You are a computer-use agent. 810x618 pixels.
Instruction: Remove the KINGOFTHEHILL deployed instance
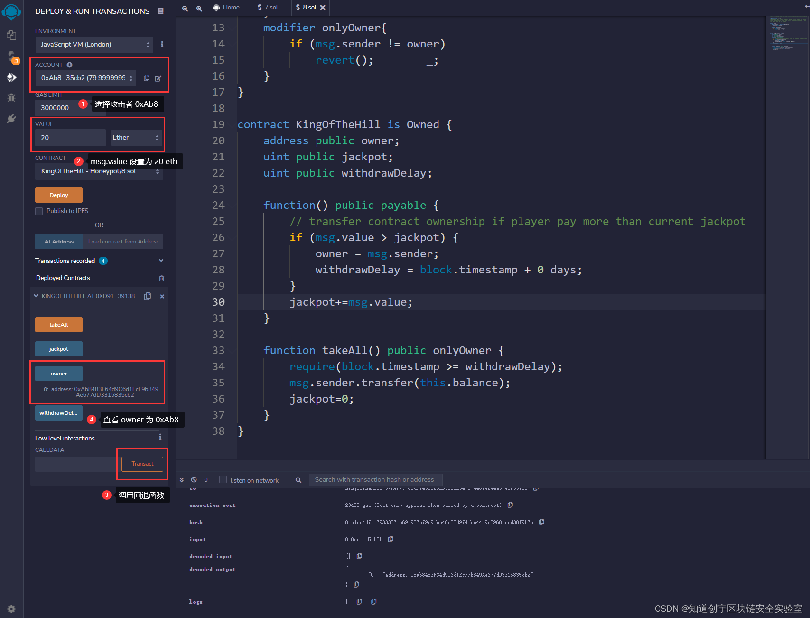[x=162, y=296]
